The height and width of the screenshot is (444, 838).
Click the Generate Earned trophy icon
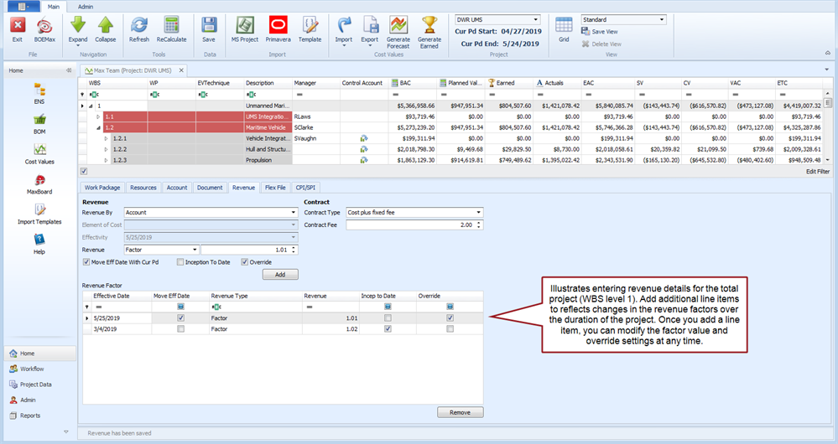click(x=429, y=26)
